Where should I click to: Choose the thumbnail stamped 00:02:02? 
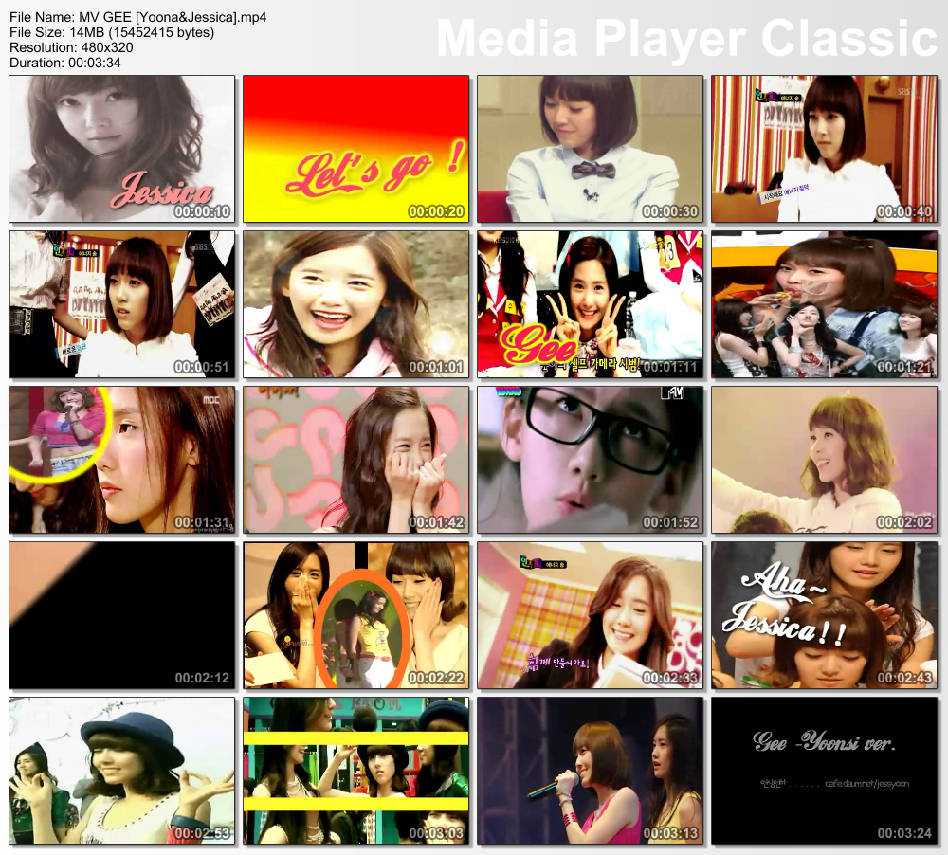824,460
